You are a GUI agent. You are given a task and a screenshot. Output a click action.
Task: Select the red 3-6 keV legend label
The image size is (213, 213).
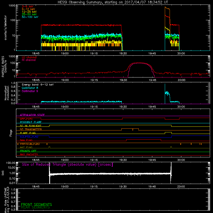pyautogui.click(x=28, y=6)
